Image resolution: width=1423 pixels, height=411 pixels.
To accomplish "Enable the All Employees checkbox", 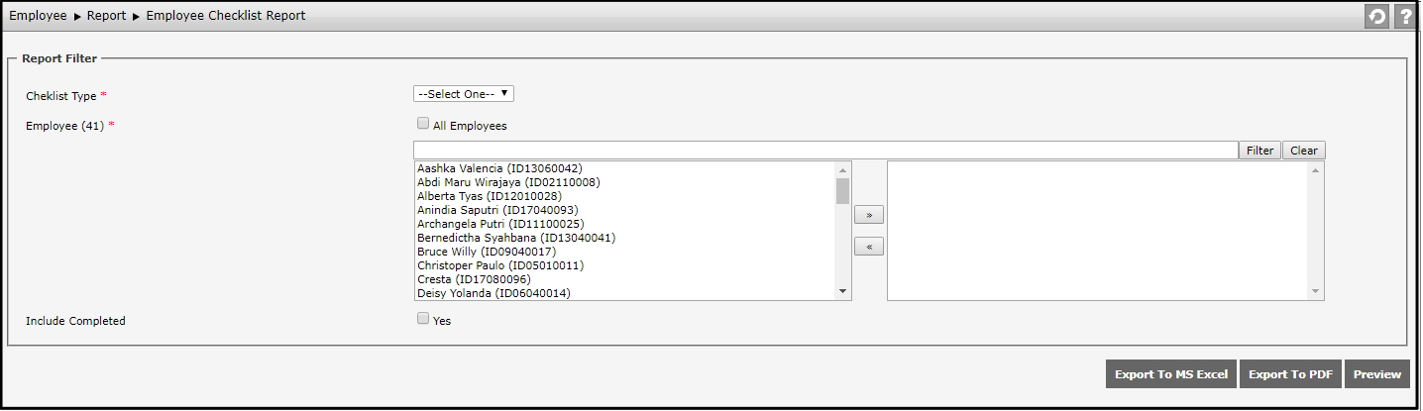I will coord(423,125).
